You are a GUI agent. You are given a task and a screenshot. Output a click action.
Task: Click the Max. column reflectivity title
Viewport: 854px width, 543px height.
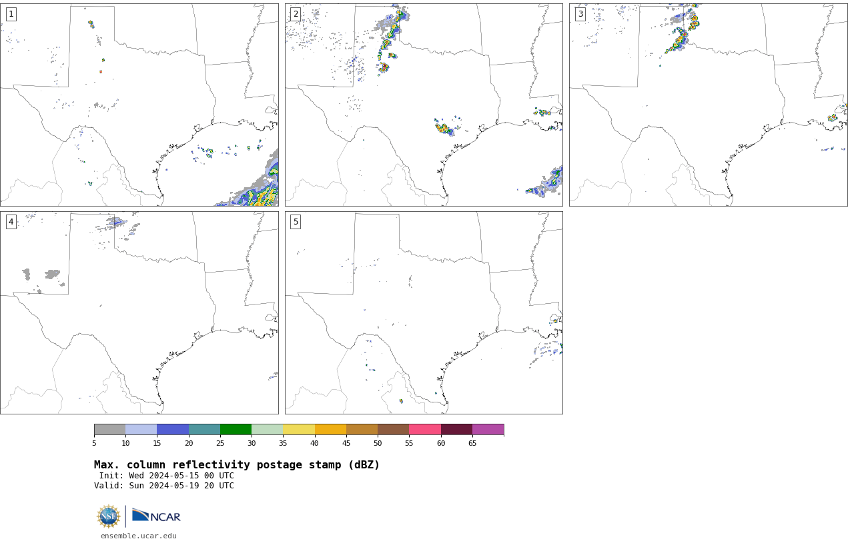click(237, 465)
